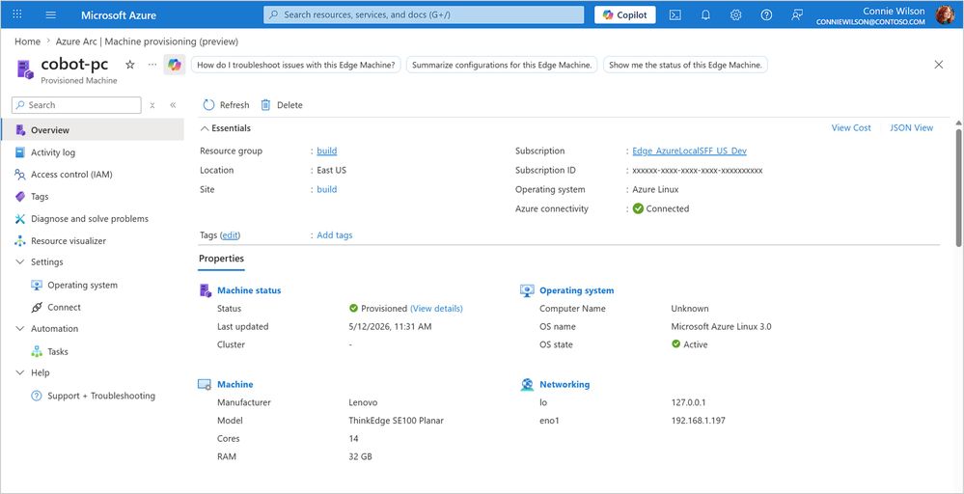Select the Properties tab
The width and height of the screenshot is (964, 494).
221,259
